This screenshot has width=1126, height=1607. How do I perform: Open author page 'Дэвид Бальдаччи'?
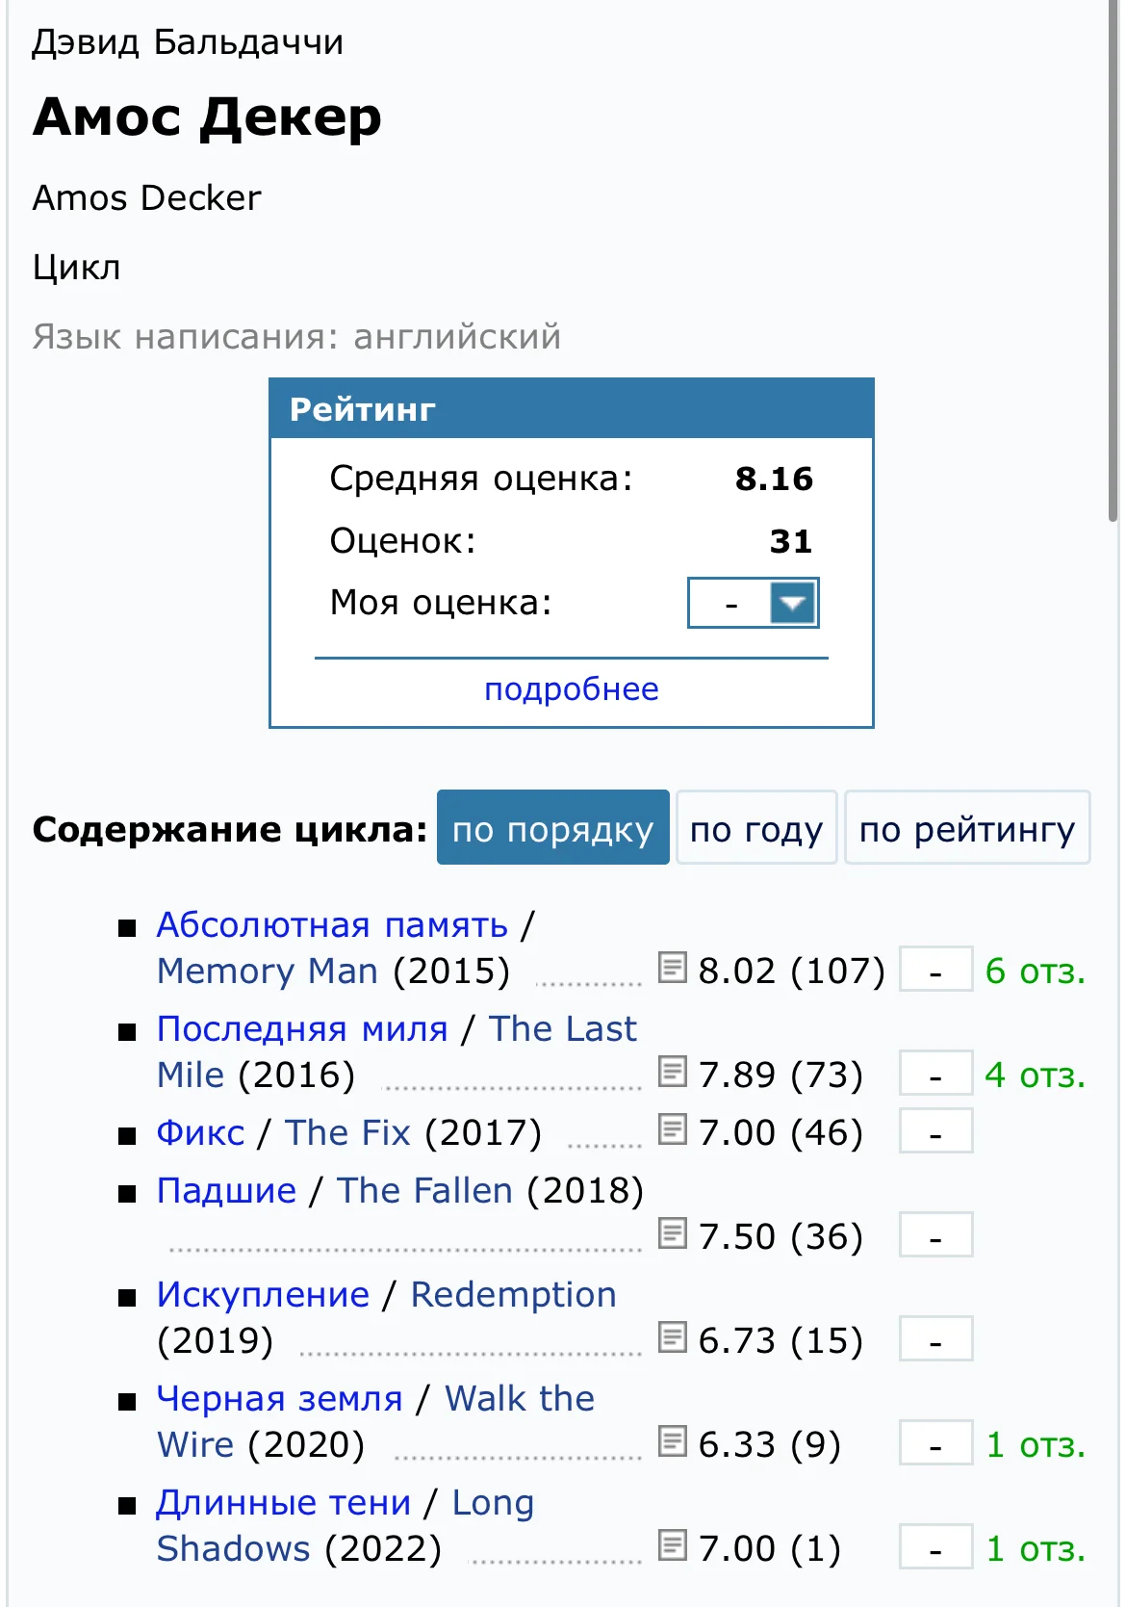187,41
